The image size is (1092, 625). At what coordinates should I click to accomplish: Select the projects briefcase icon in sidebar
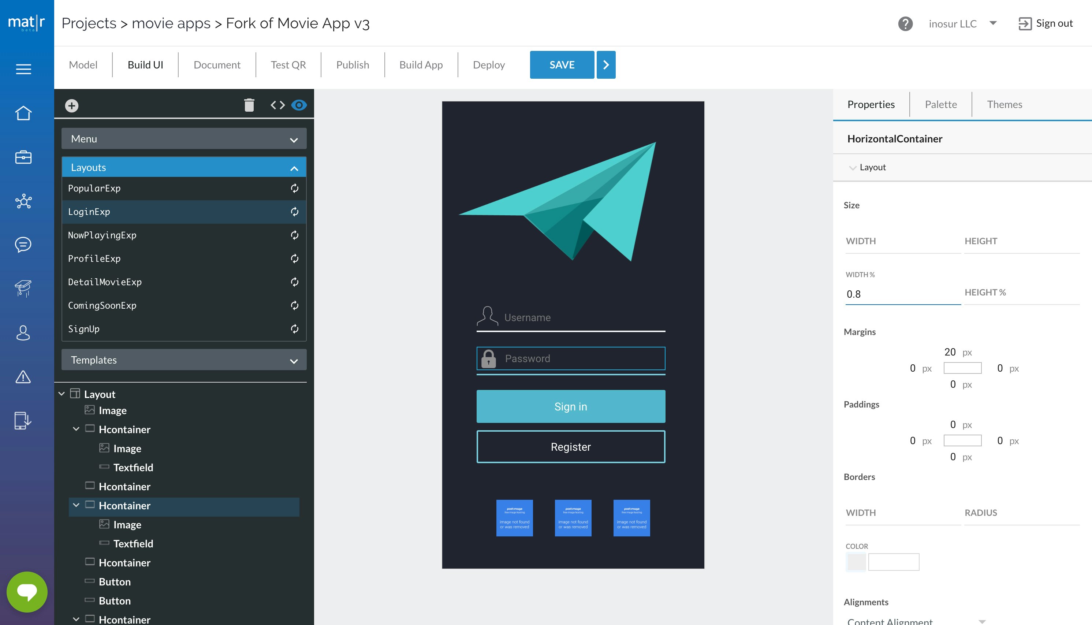click(23, 157)
